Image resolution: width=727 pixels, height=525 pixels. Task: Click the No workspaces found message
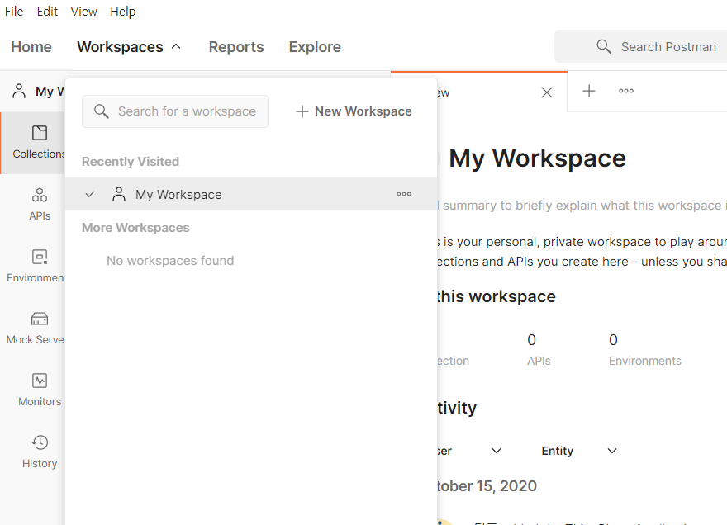coord(170,261)
